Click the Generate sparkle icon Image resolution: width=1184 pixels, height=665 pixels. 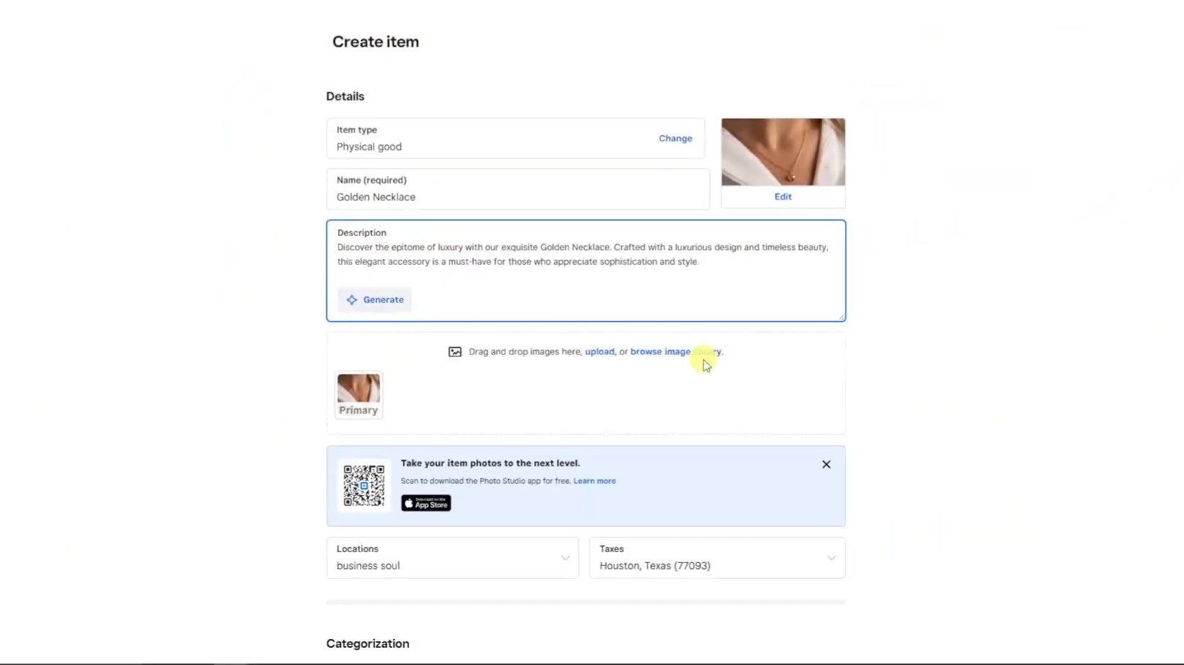352,300
